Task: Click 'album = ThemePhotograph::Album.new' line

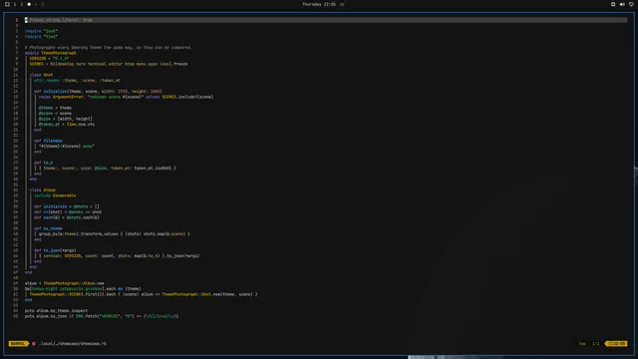Action: [64, 283]
